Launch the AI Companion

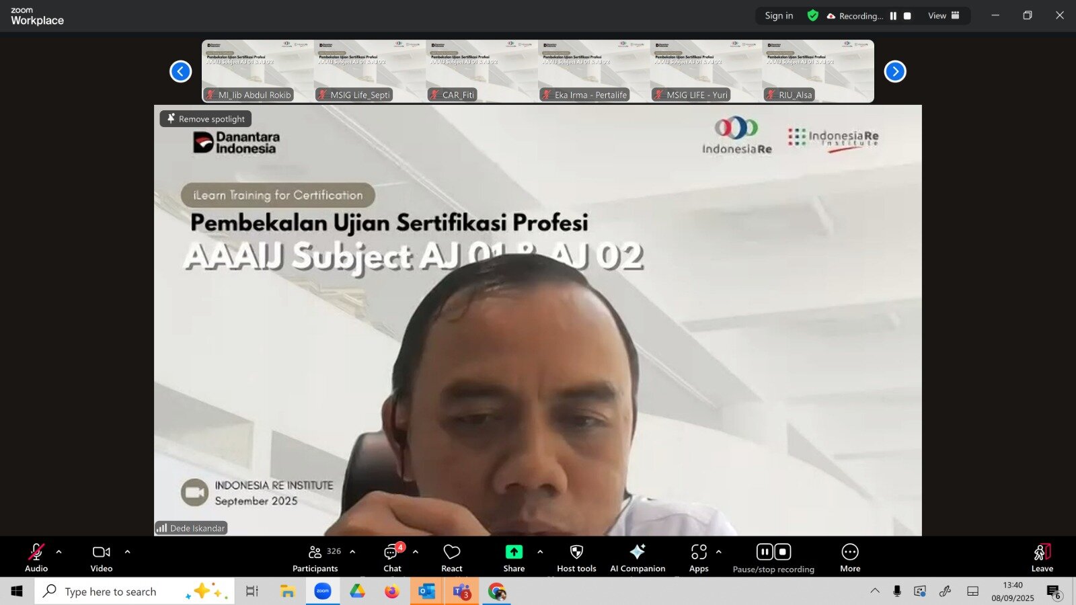[x=637, y=557]
